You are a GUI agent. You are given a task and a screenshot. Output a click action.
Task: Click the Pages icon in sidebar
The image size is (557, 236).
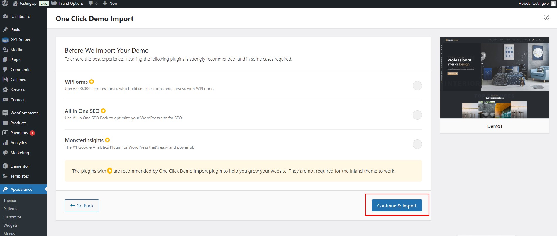point(5,60)
